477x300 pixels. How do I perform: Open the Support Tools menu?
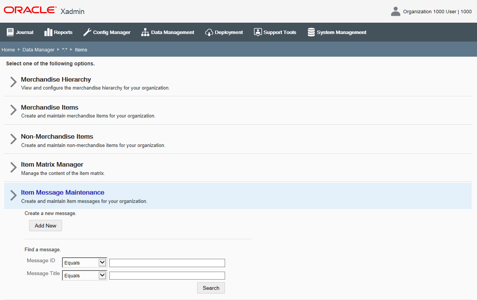click(x=275, y=32)
